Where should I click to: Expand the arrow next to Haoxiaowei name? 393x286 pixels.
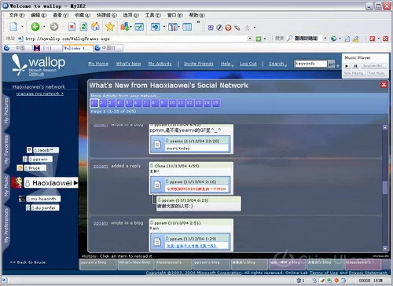75,183
